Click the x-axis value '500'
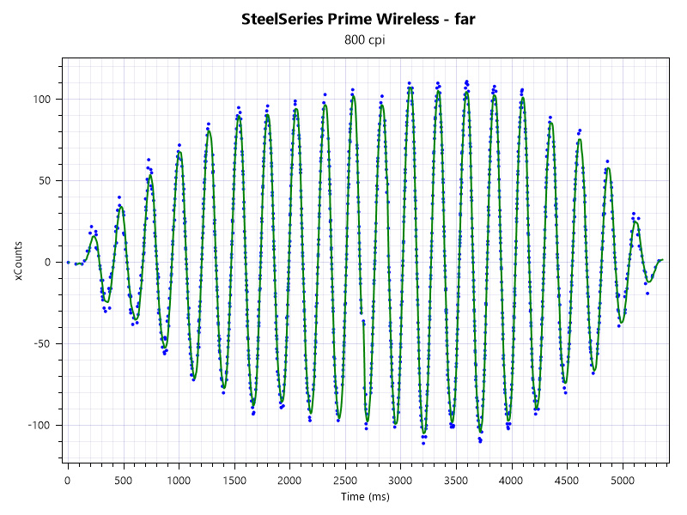 [123, 481]
